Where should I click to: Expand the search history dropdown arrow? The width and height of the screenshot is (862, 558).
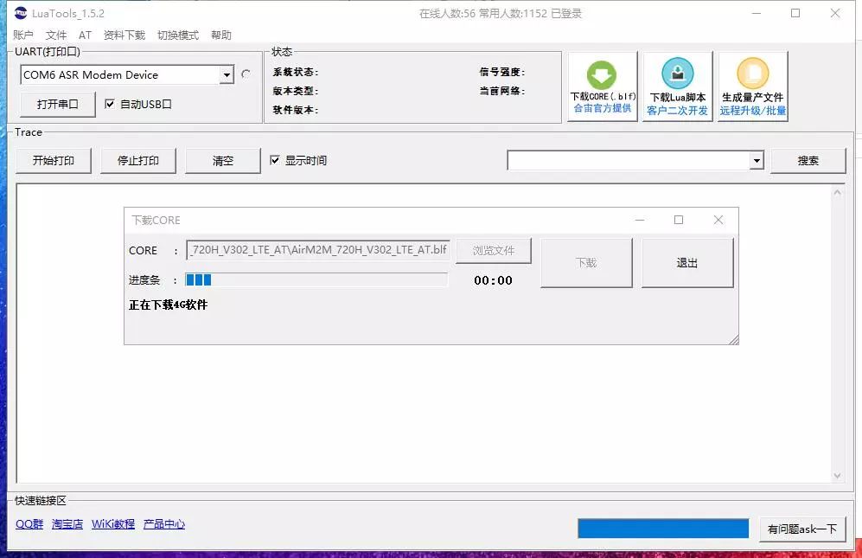pyautogui.click(x=757, y=161)
